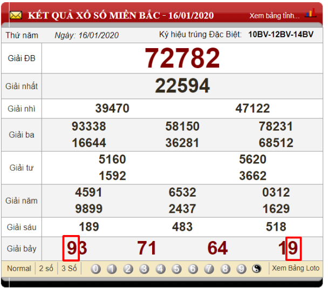
Task: Select digit 3 filter ball
Action: [x=145, y=269]
